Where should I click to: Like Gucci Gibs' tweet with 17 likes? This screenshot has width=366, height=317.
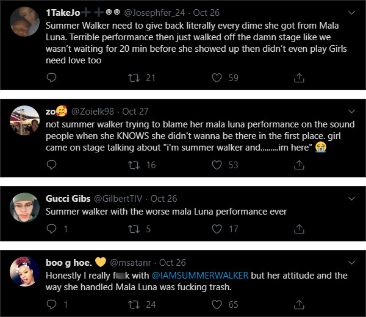point(216,229)
